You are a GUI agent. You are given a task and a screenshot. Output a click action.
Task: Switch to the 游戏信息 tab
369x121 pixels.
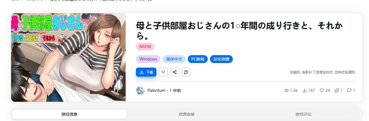70,114
